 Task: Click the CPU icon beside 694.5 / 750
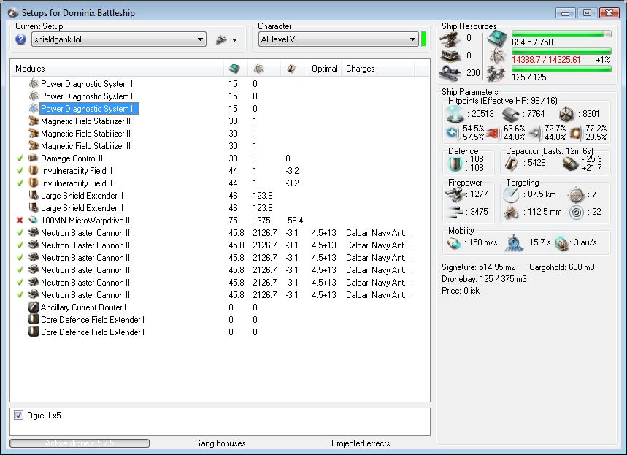[x=496, y=39]
